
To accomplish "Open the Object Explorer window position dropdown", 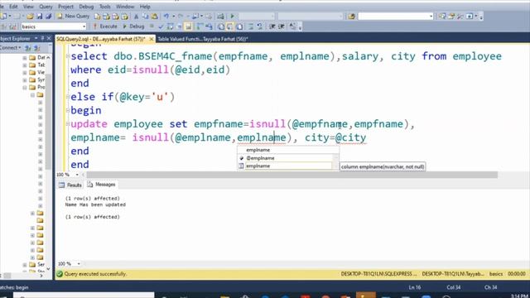I will [36, 39].
